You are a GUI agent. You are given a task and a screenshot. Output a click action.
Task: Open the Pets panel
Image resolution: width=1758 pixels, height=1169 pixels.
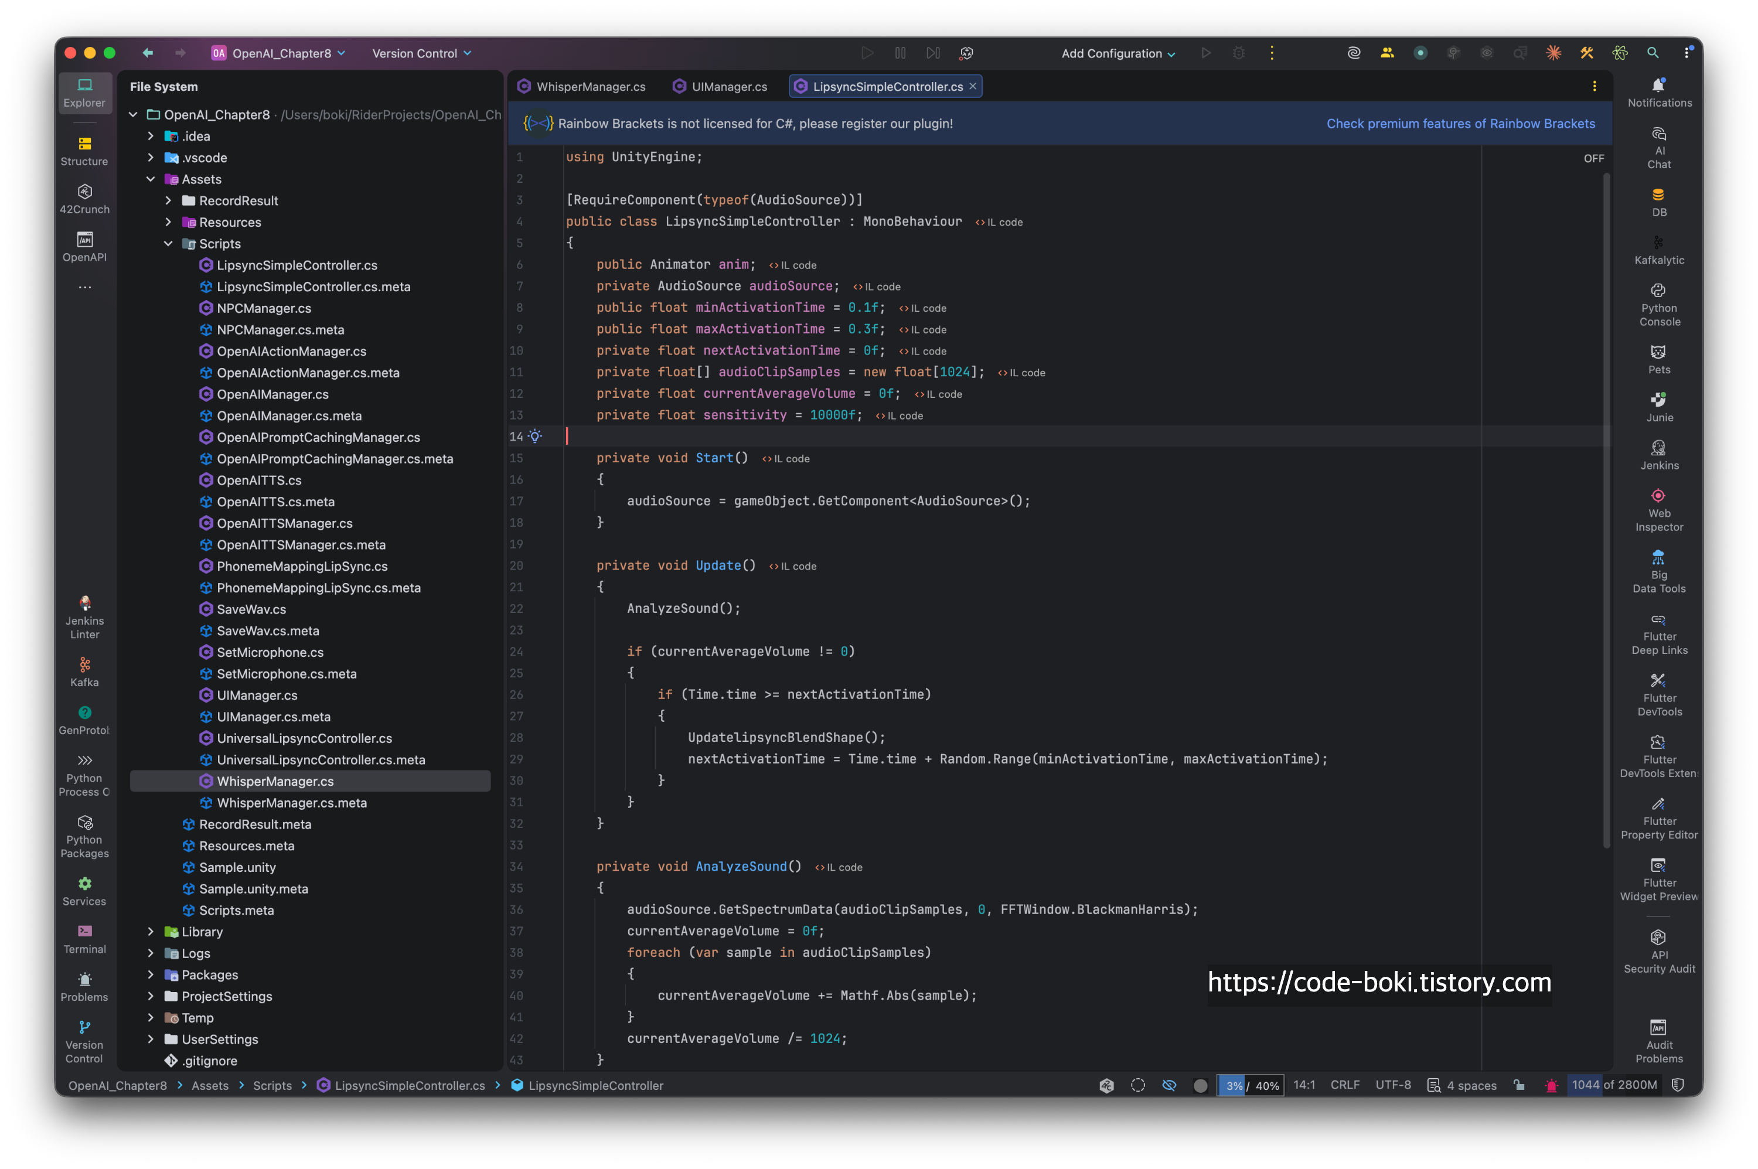(1659, 359)
